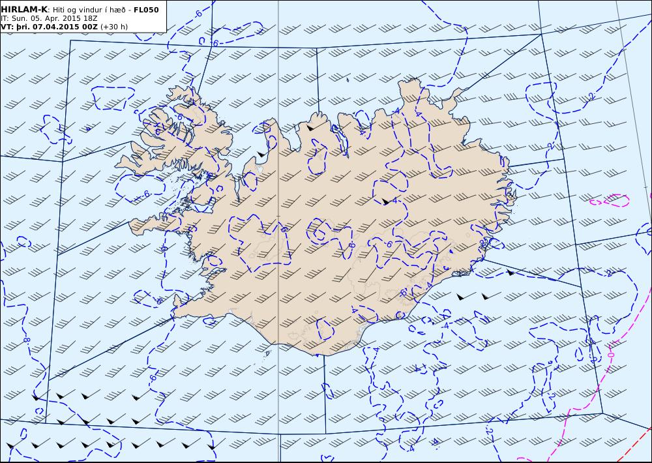
Task: Click the bold HIRLAM-K model name
Action: click(24, 10)
